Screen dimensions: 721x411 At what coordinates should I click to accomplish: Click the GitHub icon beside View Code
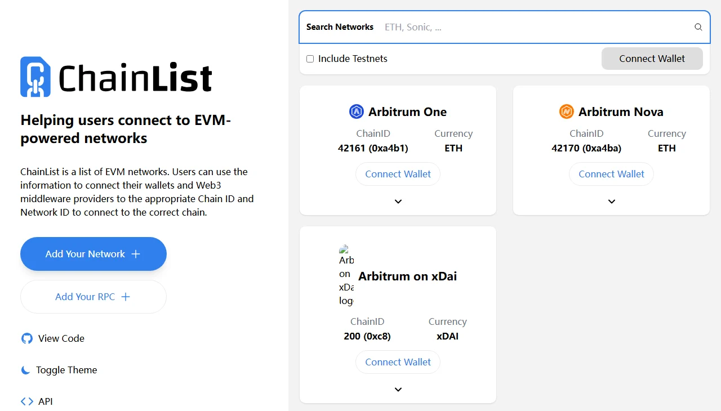27,338
